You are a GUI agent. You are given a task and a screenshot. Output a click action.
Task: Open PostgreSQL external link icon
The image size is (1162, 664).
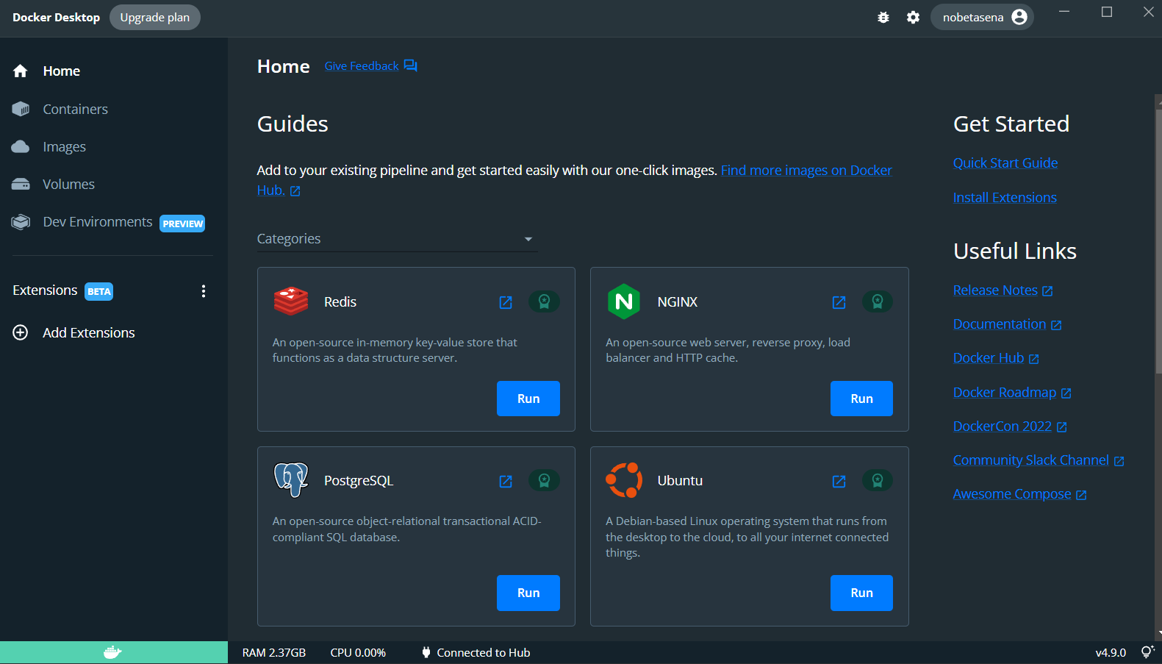click(506, 481)
